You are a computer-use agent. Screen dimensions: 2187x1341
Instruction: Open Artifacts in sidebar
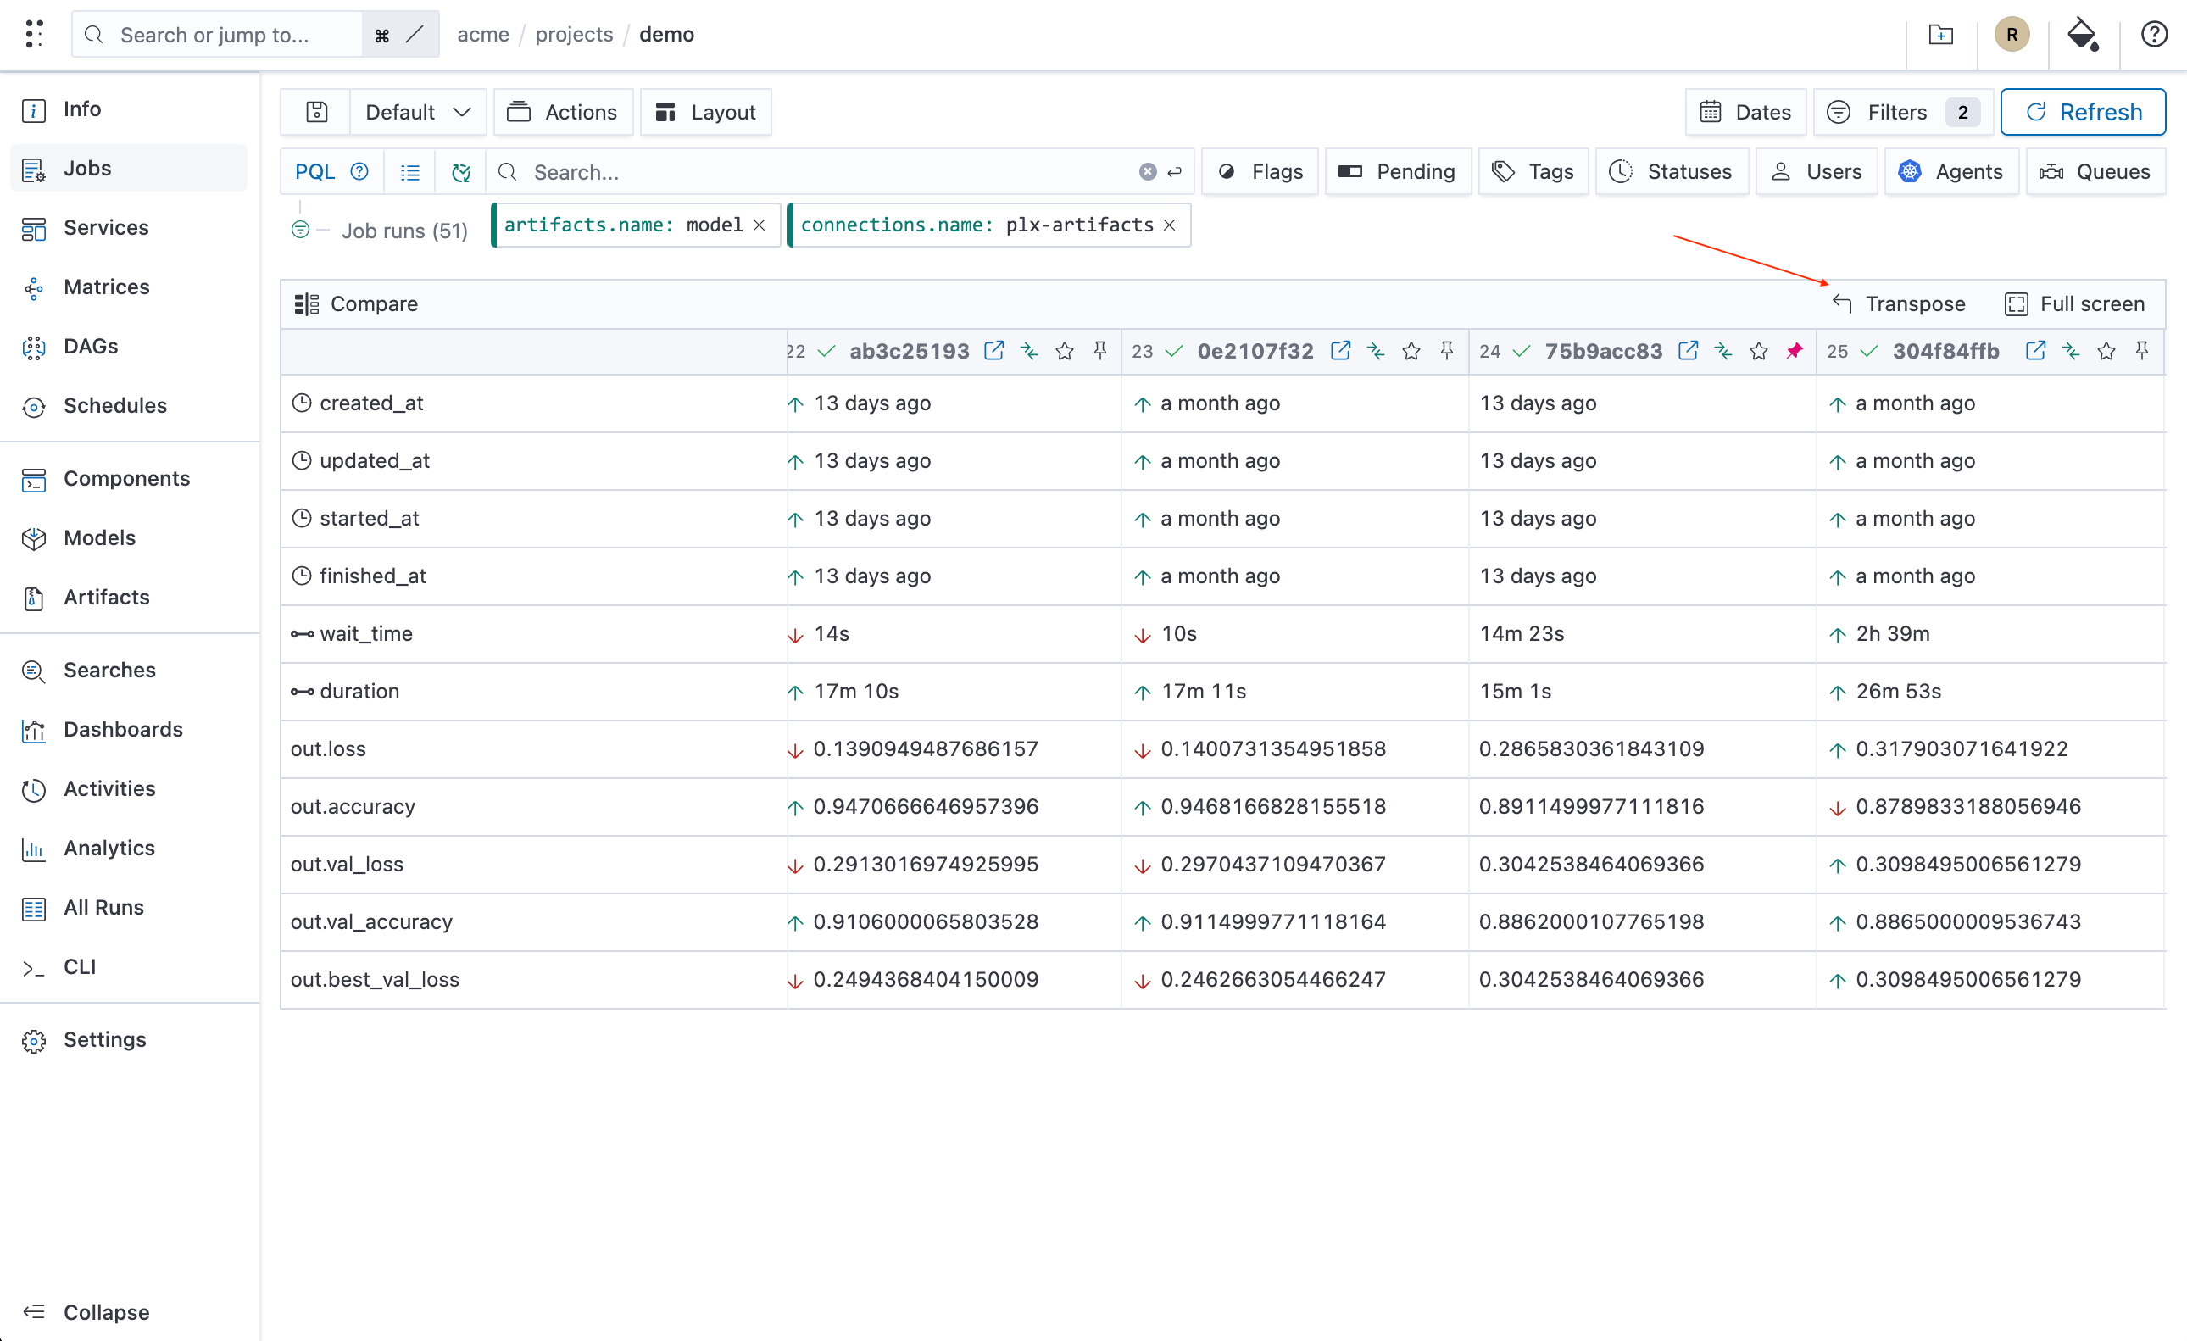[129, 598]
